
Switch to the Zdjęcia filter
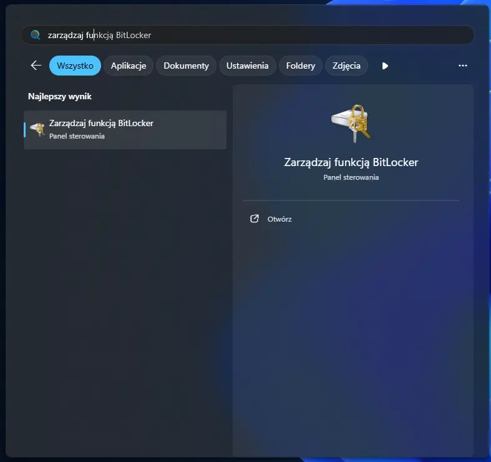tap(346, 66)
